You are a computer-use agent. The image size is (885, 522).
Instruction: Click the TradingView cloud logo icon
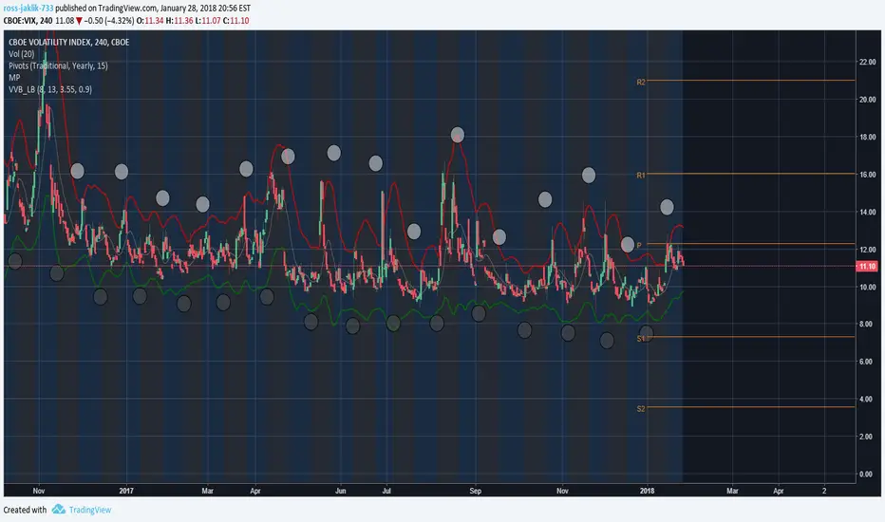(58, 510)
